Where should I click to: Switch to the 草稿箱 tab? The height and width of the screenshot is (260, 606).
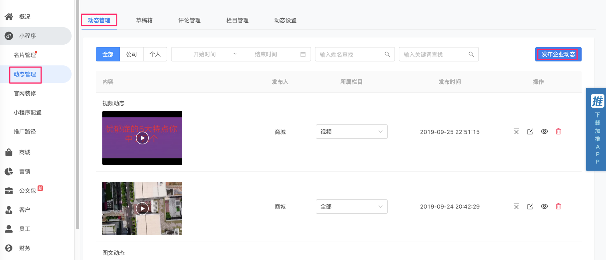click(x=144, y=20)
